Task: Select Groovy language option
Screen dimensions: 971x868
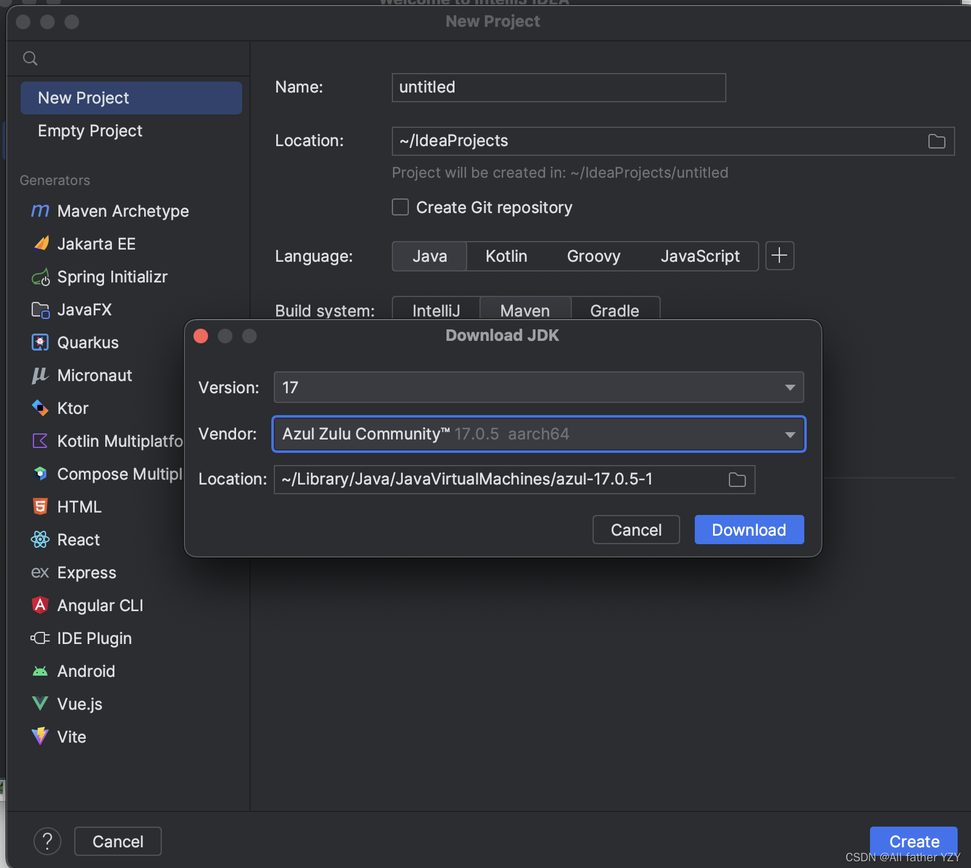Action: point(594,256)
